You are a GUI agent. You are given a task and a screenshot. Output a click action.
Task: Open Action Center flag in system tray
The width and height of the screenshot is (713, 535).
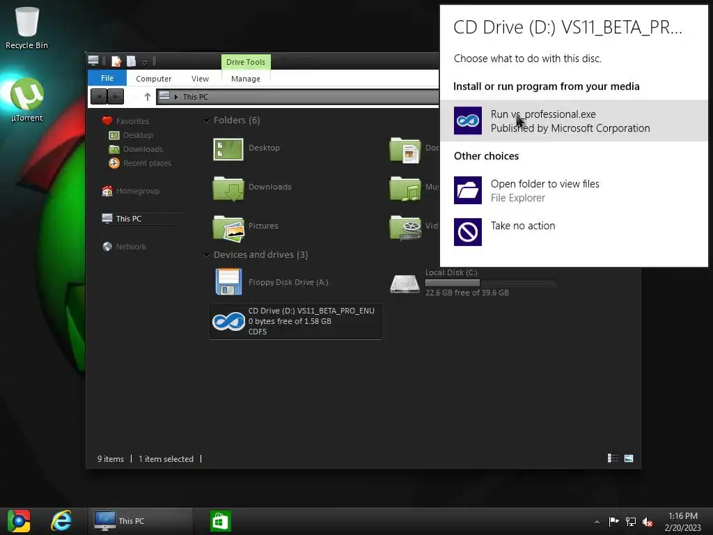point(614,521)
